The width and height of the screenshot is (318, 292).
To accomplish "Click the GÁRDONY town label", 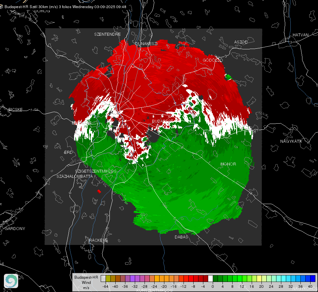I will (x=15, y=229).
